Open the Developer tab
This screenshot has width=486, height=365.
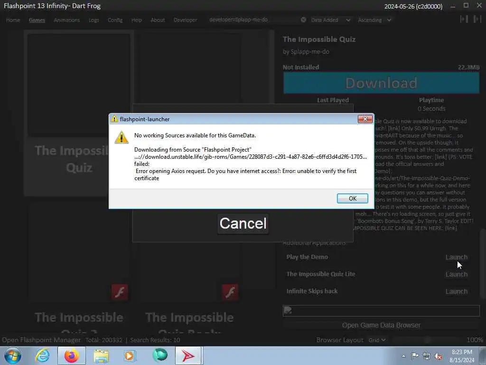[x=186, y=20]
